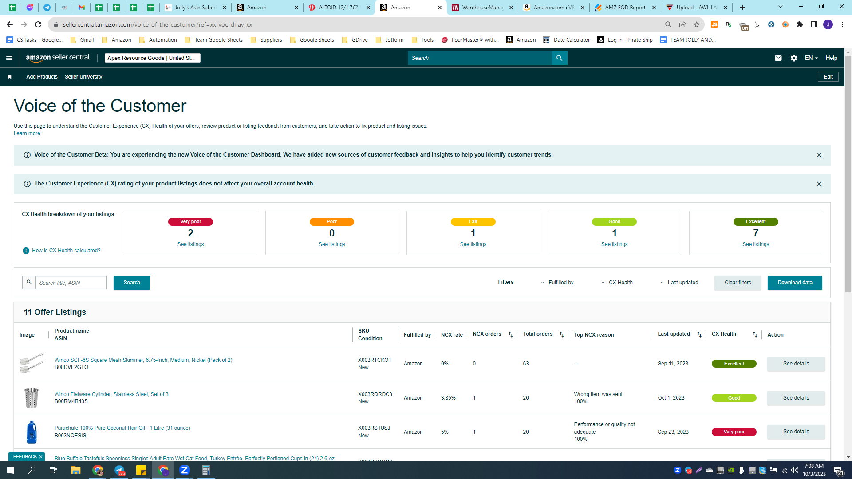Open Windows Start menu
Image resolution: width=852 pixels, height=479 pixels.
click(11, 470)
